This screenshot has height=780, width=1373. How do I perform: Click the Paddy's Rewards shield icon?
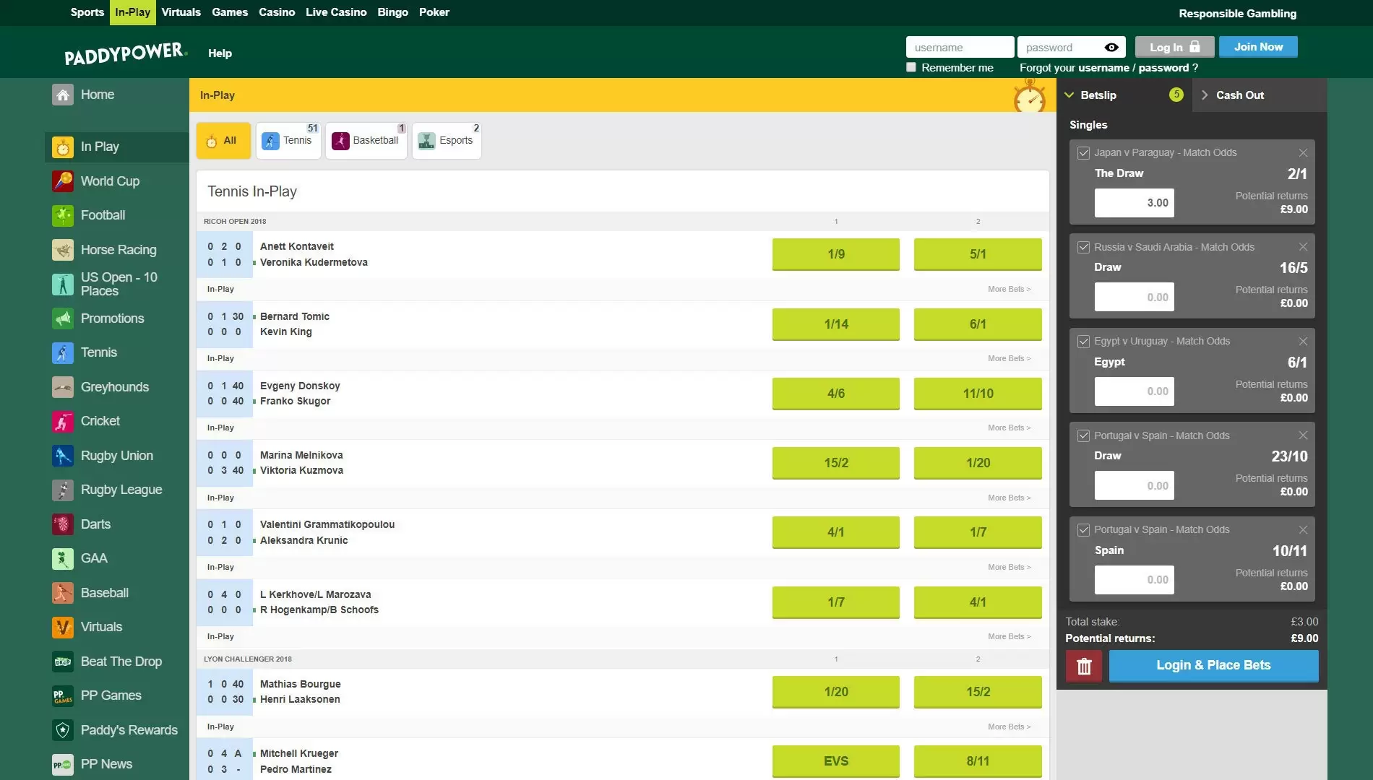(63, 730)
